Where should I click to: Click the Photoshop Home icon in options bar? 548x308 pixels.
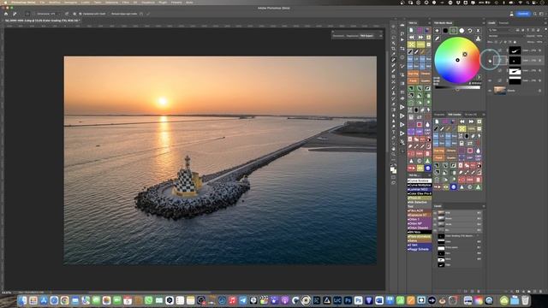point(6,14)
